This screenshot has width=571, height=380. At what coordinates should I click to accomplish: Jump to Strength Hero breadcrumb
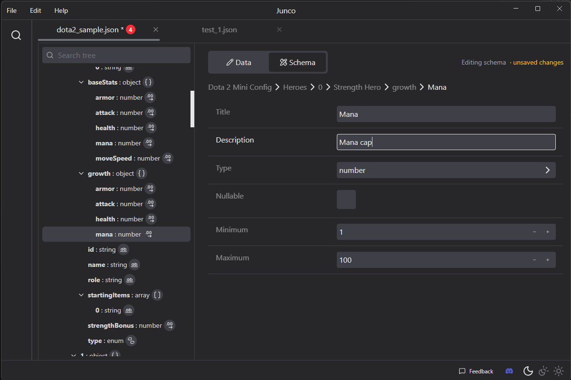pyautogui.click(x=357, y=87)
